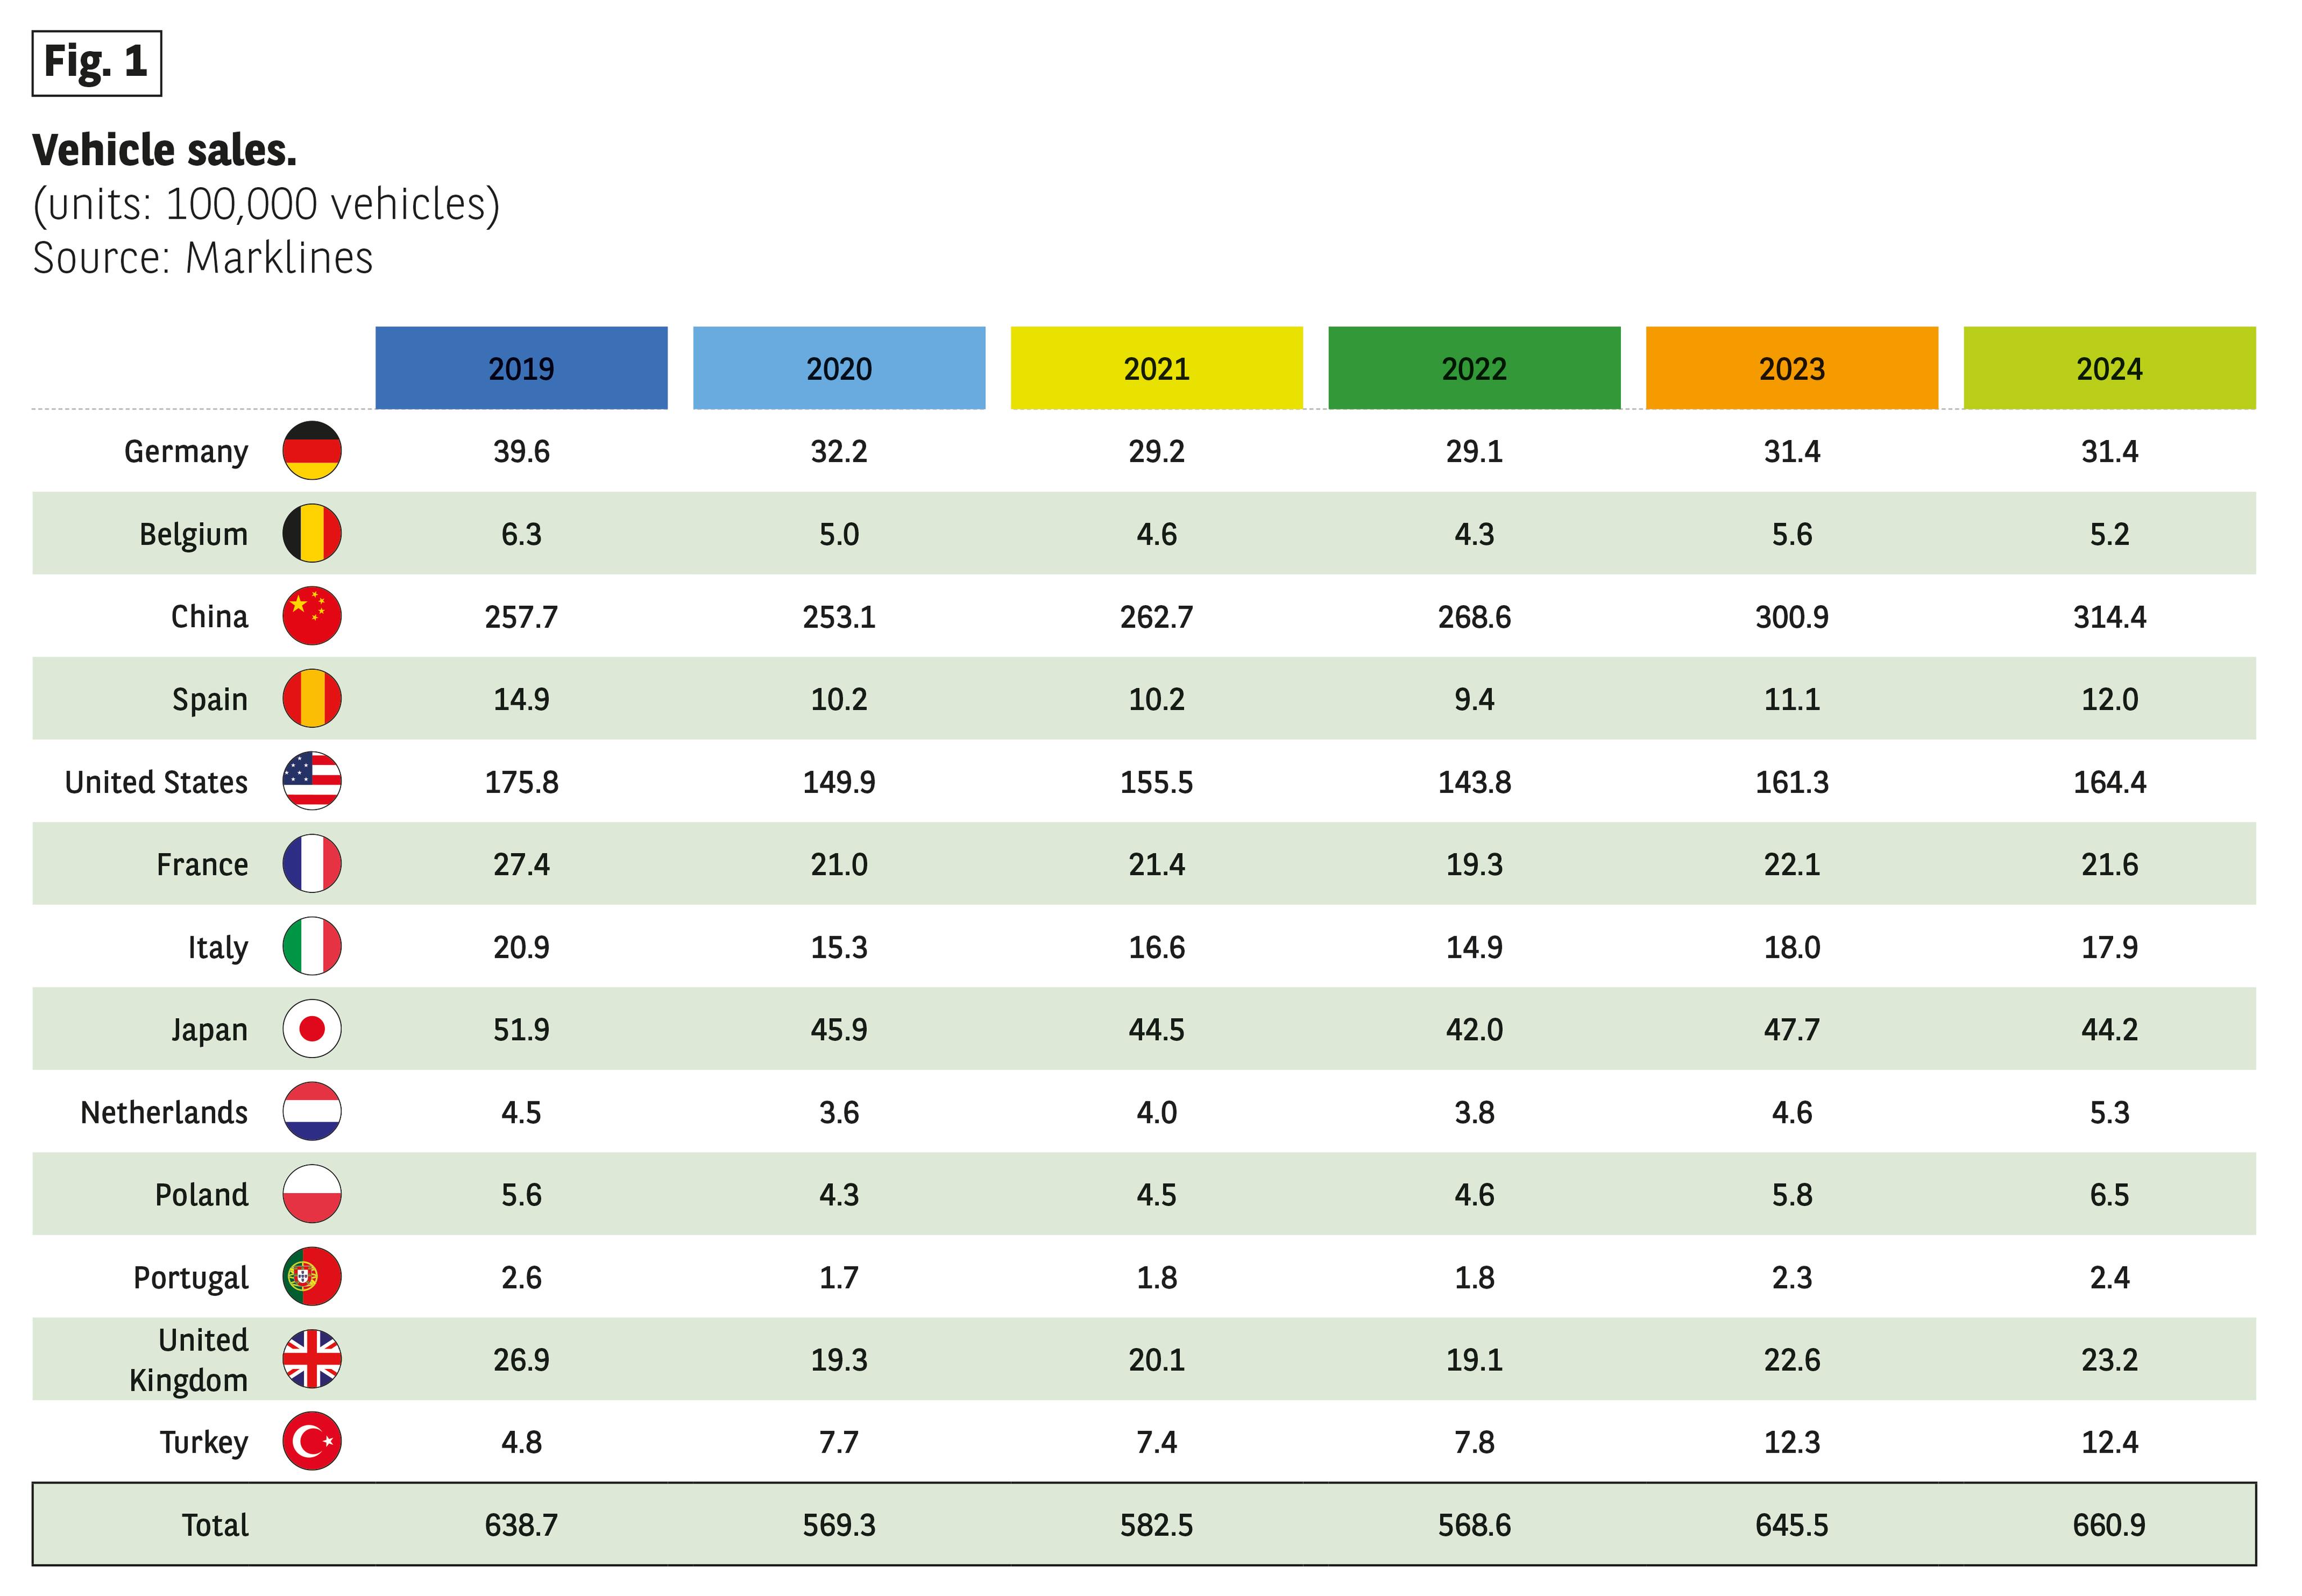This screenshot has width=2302, height=1596.
Task: Click the Portugal flag icon
Action: 312,1277
